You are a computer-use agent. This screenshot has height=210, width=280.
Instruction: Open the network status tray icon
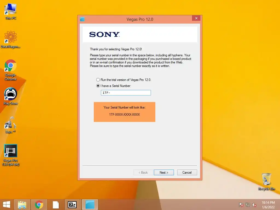point(248,205)
